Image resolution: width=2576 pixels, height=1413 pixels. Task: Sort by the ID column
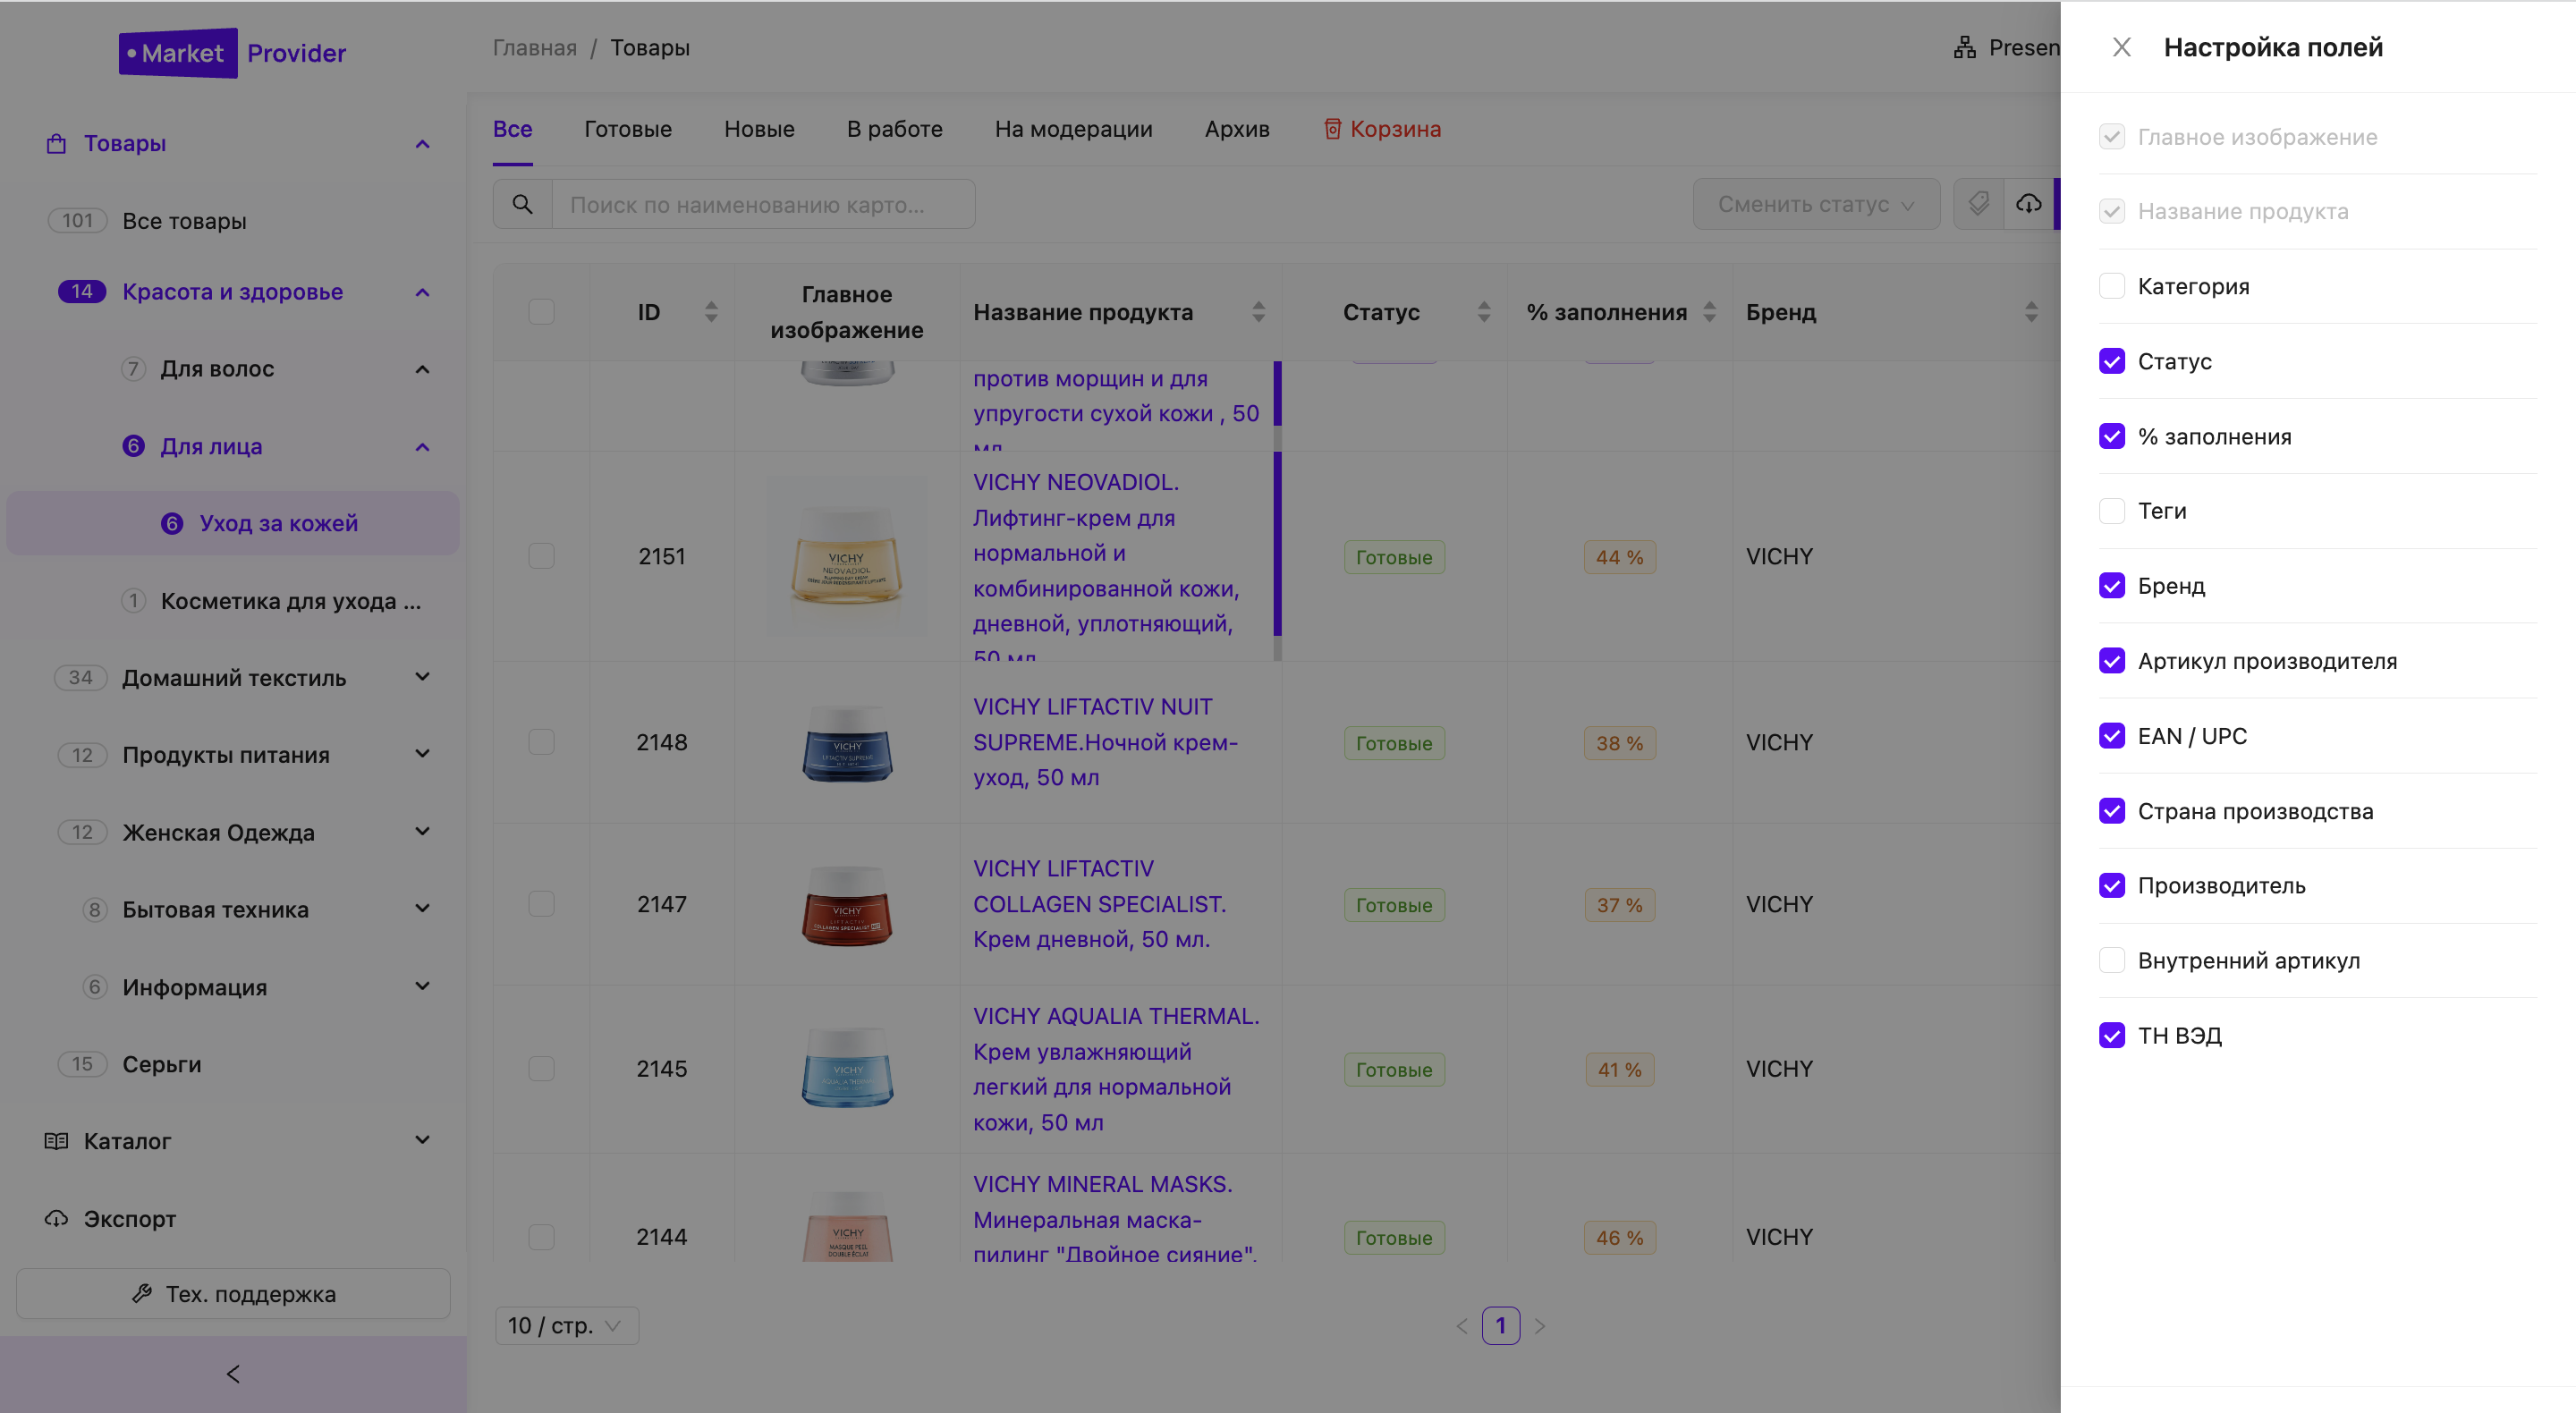pyautogui.click(x=711, y=312)
